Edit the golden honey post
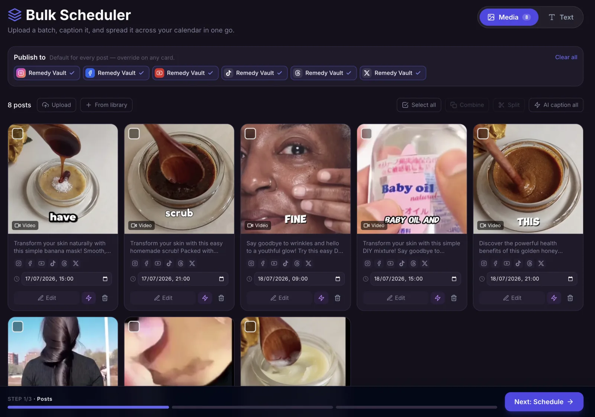Viewport: 595px width, 417px height. [512, 298]
